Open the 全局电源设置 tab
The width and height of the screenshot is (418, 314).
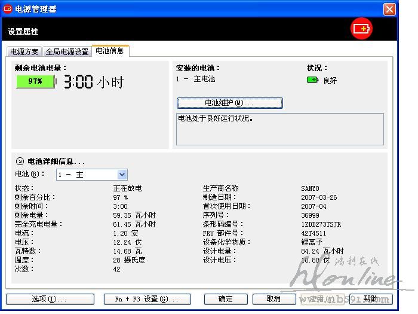(67, 52)
